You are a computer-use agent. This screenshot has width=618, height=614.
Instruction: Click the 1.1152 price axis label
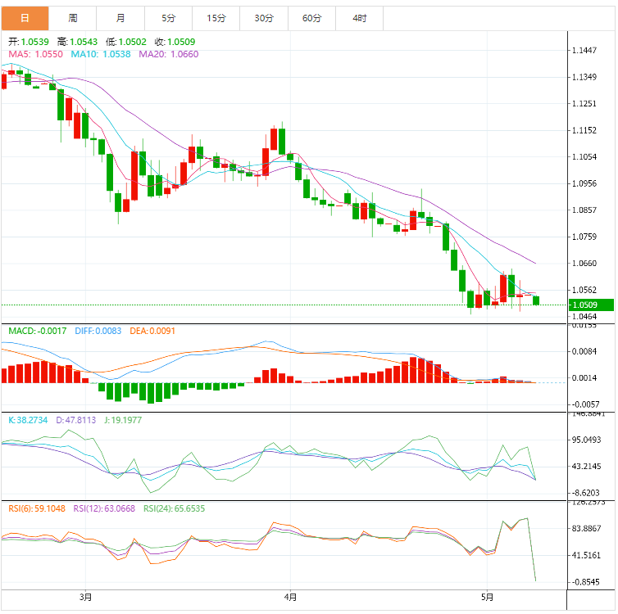[584, 130]
